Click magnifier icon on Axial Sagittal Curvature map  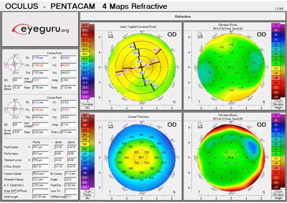[111, 34]
